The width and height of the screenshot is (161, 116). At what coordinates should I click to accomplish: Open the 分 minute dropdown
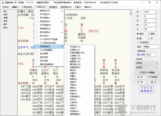(155, 29)
